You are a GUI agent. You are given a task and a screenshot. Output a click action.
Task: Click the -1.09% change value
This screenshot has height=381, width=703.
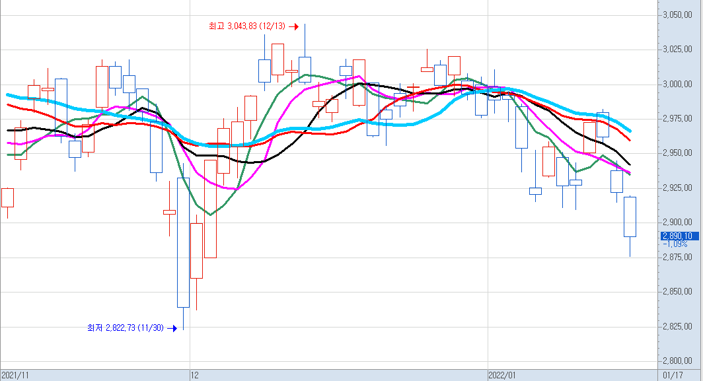(x=675, y=244)
